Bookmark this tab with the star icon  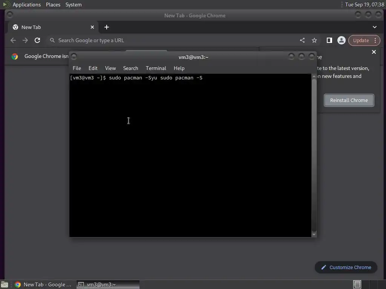[x=314, y=40]
